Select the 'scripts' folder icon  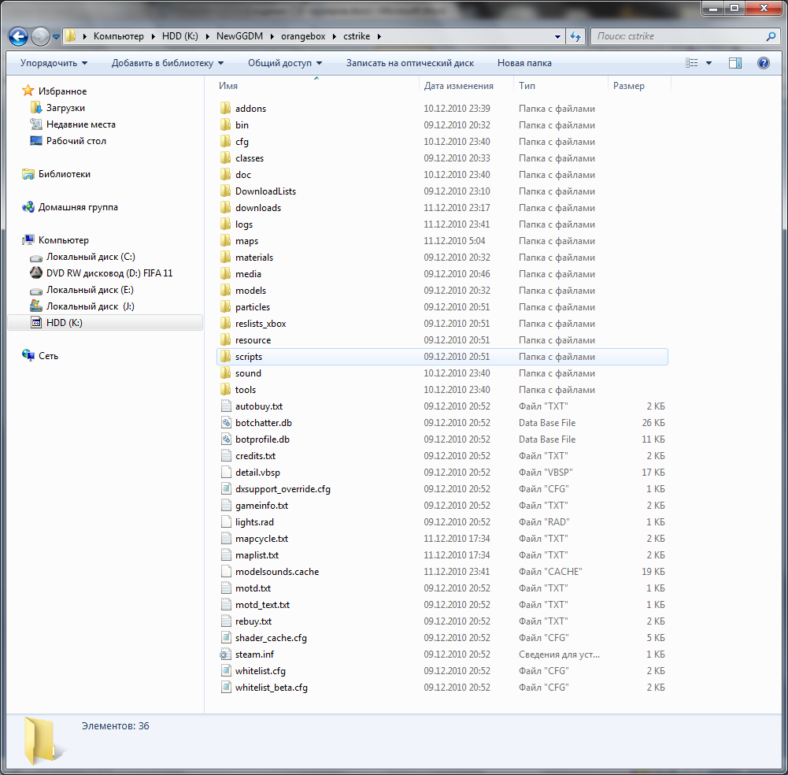tap(226, 357)
